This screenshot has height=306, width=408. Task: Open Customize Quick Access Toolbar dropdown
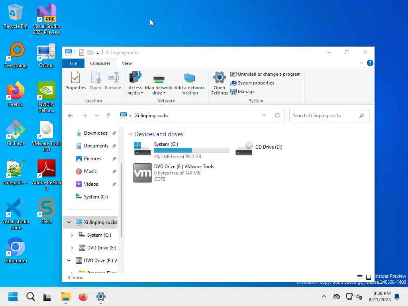click(98, 53)
